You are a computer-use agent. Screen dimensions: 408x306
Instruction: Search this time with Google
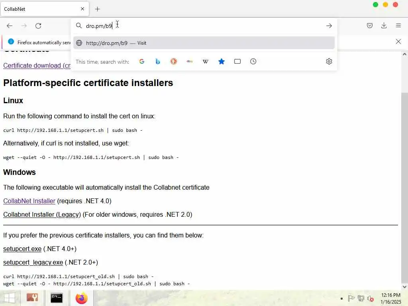tap(142, 61)
